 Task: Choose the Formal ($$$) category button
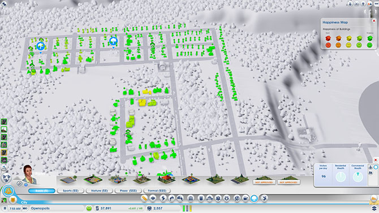click(157, 190)
